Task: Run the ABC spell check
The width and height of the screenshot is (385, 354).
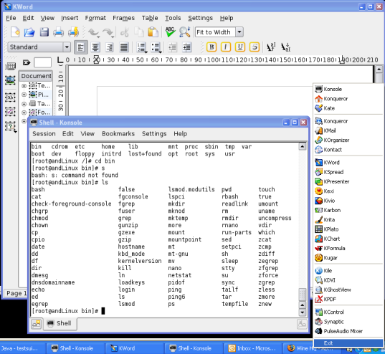Action: click(170, 32)
